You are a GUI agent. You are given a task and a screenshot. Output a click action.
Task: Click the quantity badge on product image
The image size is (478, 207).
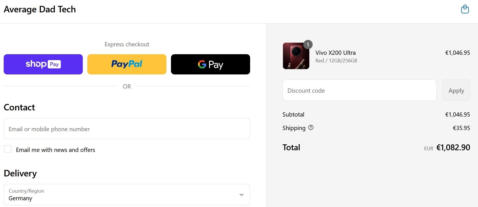click(x=308, y=45)
